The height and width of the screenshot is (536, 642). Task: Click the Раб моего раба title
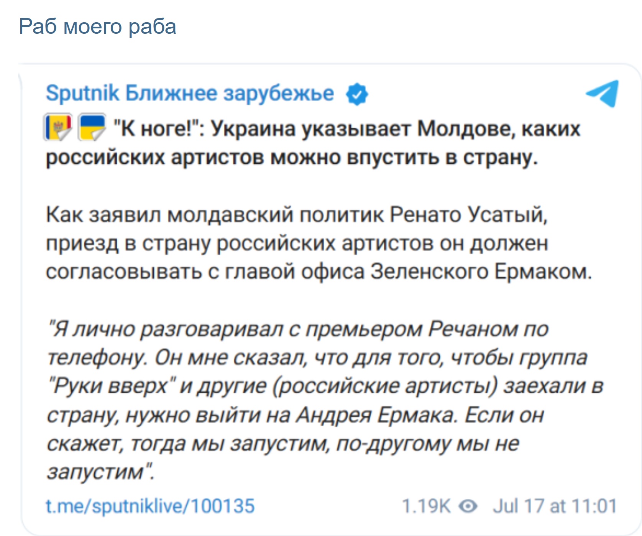tap(97, 26)
